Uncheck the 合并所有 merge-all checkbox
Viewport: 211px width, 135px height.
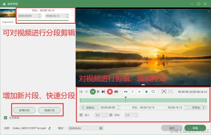pyautogui.click(x=5, y=118)
